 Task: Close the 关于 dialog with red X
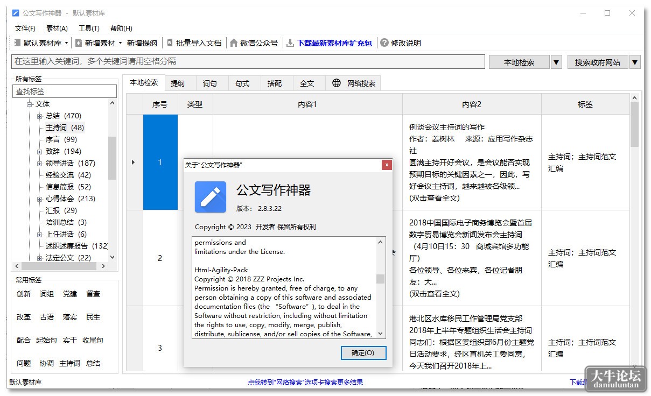[387, 165]
